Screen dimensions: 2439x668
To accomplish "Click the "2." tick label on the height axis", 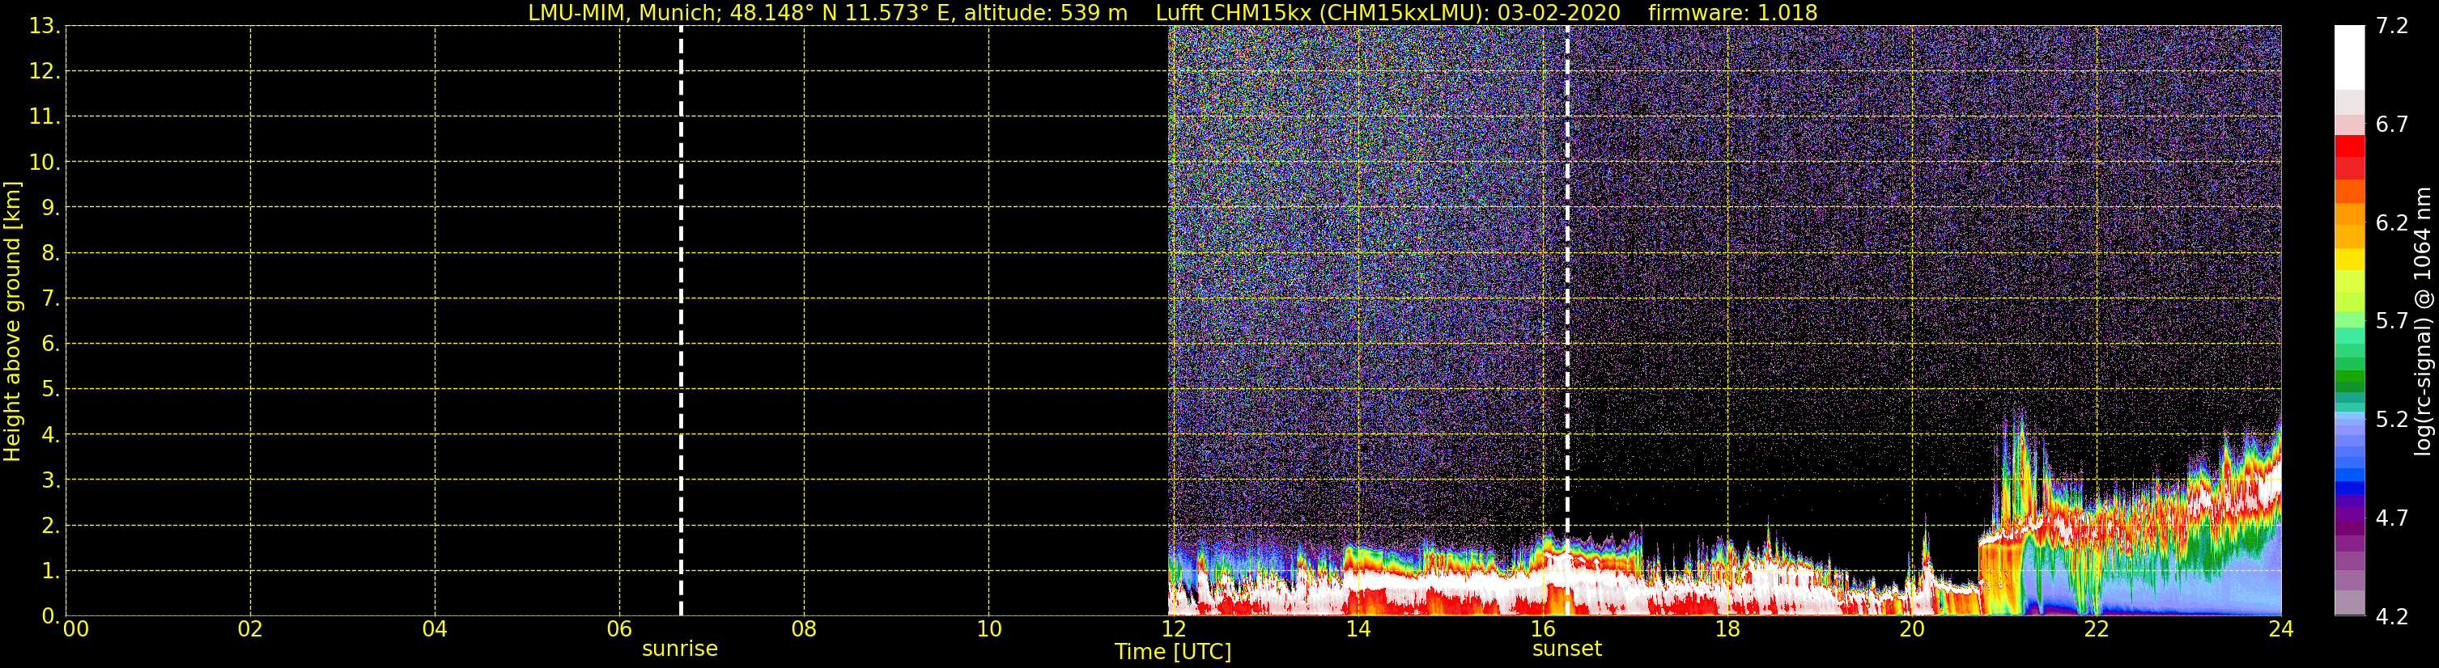I will tap(50, 526).
